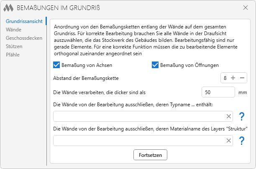Toggle the Bemaßung von Öffnungen checkbox
Viewport: 256px width, 169px height.
[155, 65]
